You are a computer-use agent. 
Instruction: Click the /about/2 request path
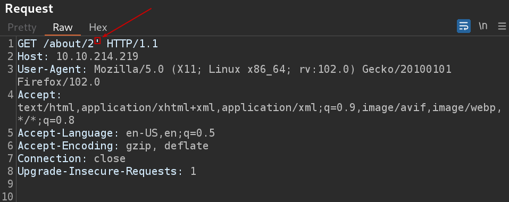[69, 44]
